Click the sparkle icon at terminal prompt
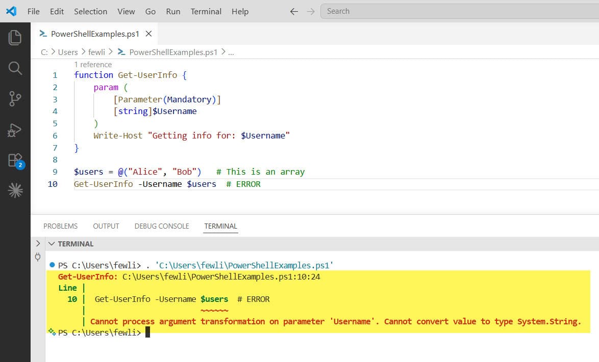Screen dimensions: 599x362 point(52,331)
